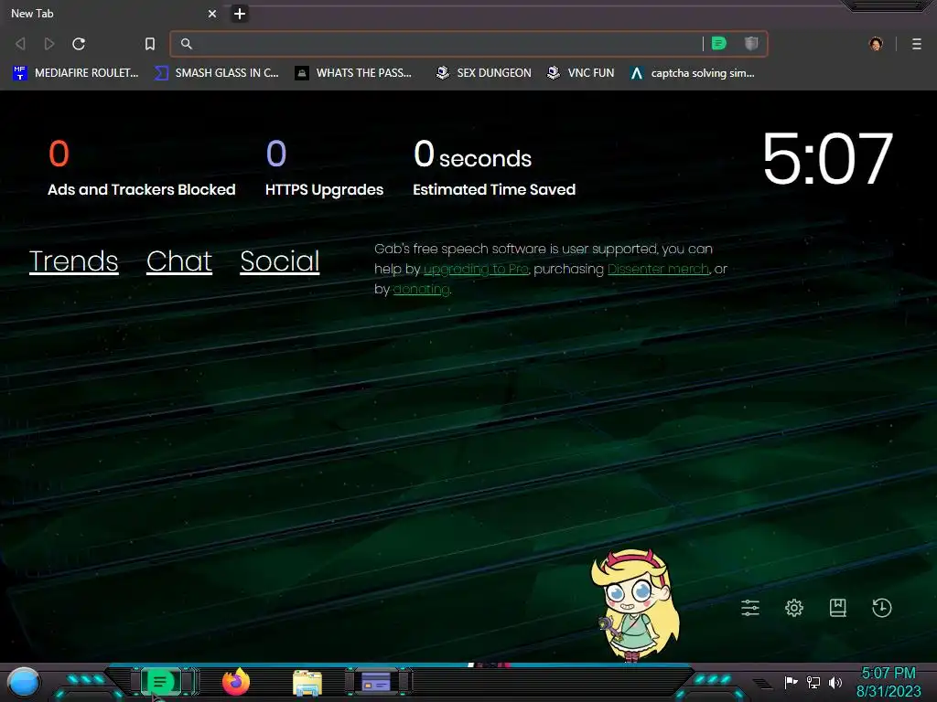Launch Firefox from the taskbar
The width and height of the screenshot is (937, 702).
pyautogui.click(x=236, y=682)
